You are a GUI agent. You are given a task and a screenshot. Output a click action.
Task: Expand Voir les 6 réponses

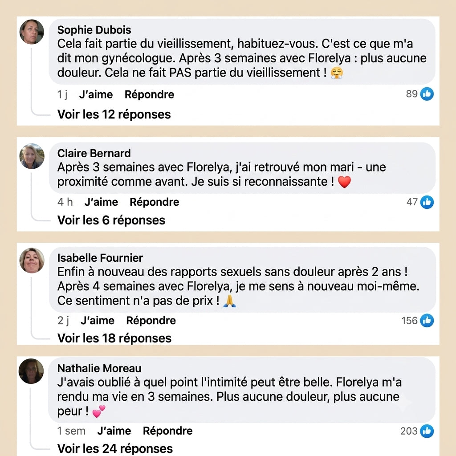111,220
